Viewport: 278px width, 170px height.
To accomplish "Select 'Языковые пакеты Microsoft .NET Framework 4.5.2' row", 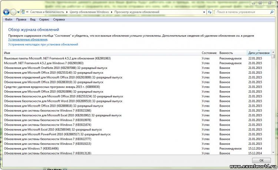I will pos(137,58).
